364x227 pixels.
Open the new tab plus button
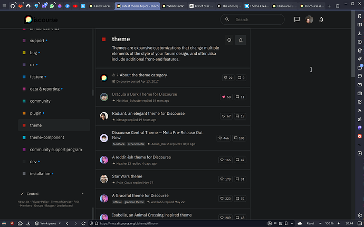[x=329, y=6]
